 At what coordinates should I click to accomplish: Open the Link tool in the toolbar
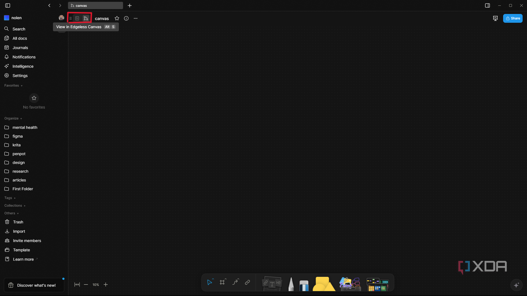247,282
